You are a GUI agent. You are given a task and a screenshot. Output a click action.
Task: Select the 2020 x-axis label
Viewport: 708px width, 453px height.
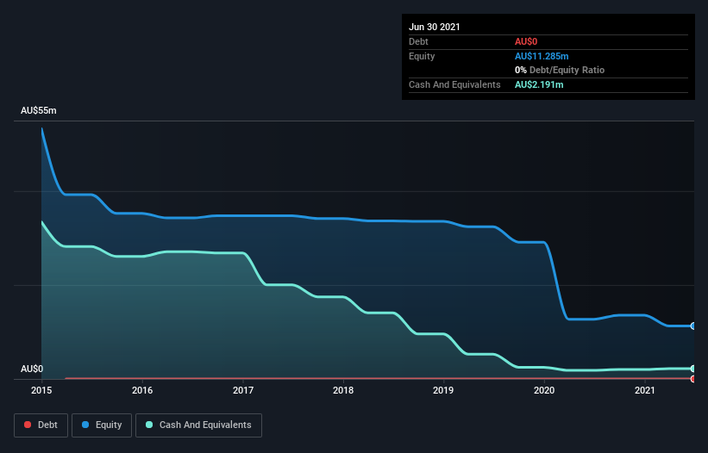pos(544,390)
